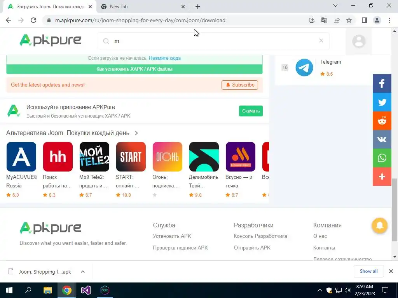Click the Нажмите сюда link
This screenshot has width=398, height=298.
pyautogui.click(x=165, y=58)
